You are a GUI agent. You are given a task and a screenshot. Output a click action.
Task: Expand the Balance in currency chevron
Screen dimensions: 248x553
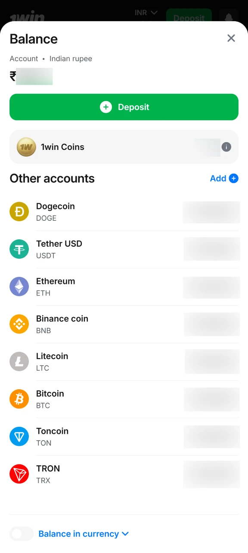125,534
